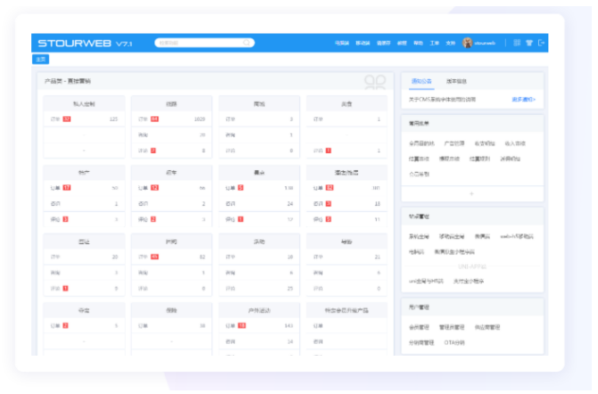Screen dimensions: 598x394
Task: Open the OTA分销 shortcut
Action: click(454, 341)
